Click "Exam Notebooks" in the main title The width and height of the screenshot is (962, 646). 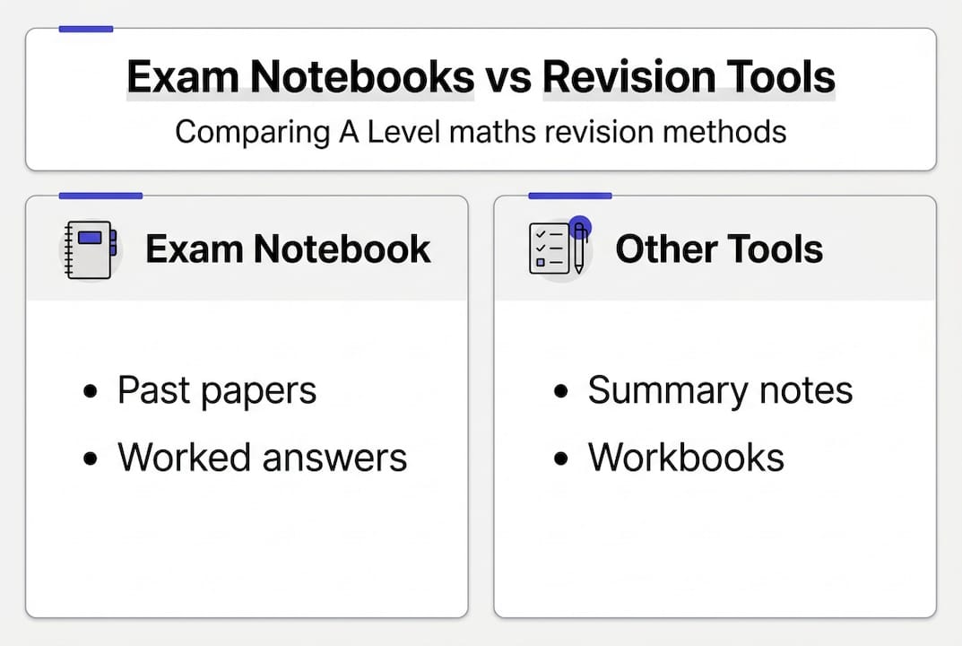coord(300,78)
